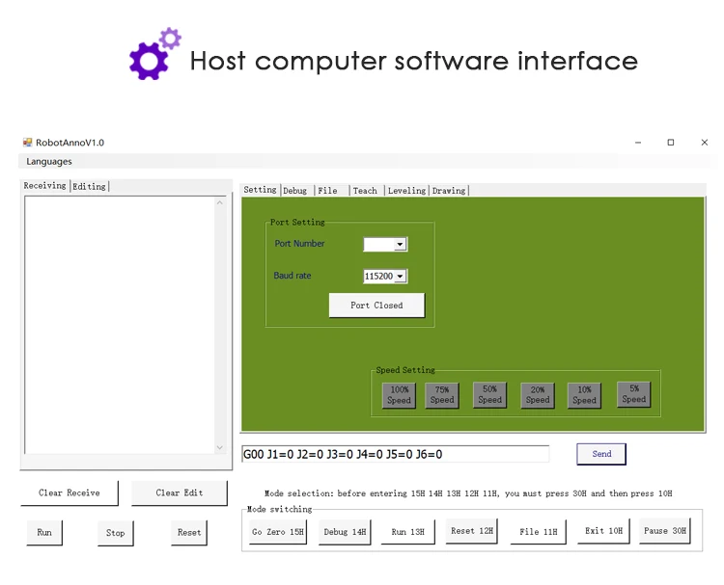Click the Go Zero 15H button
This screenshot has width=724, height=585.
[x=278, y=532]
